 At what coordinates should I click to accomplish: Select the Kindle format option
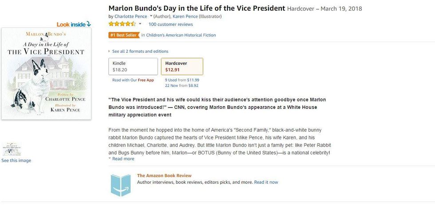[x=133, y=66]
